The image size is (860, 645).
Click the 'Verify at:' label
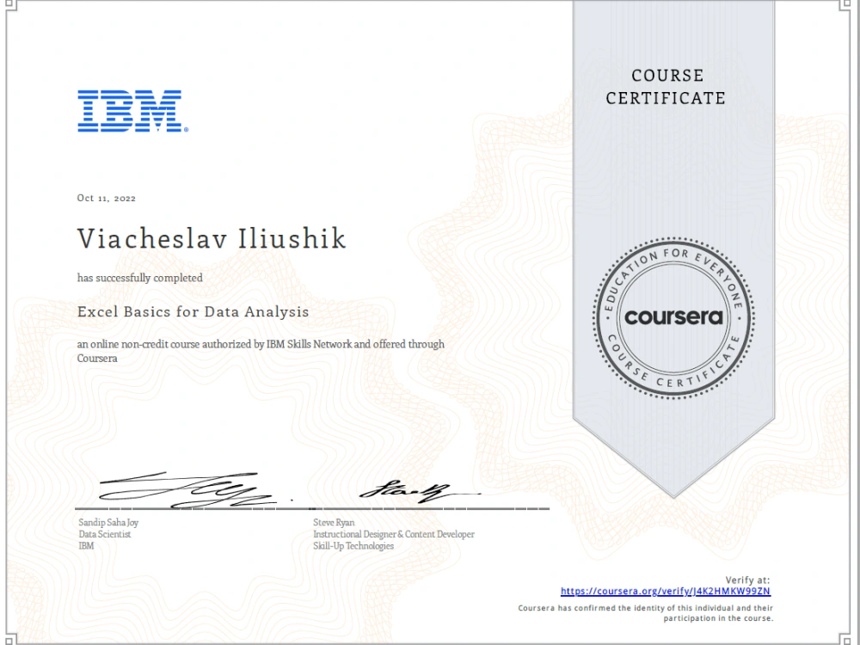(747, 580)
